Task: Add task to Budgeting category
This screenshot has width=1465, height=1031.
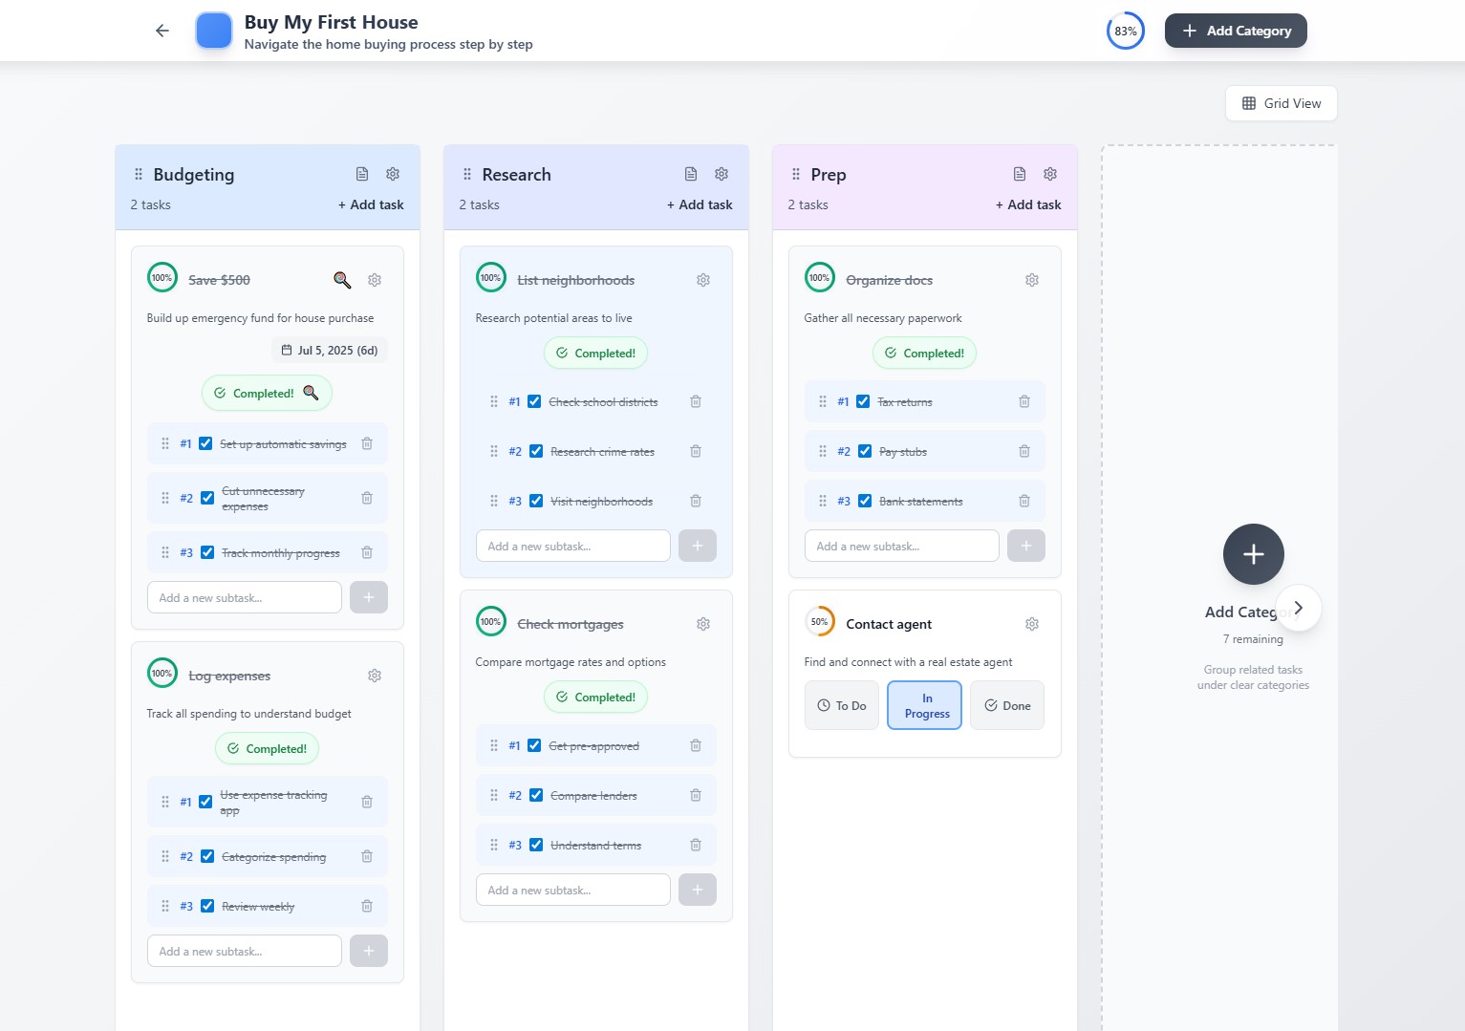Action: click(371, 204)
